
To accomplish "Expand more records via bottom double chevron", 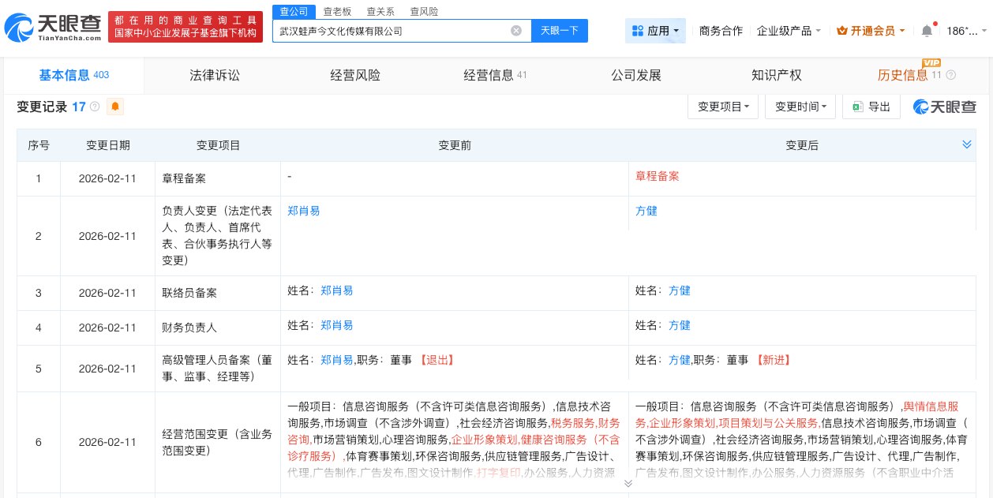I will coord(628,483).
